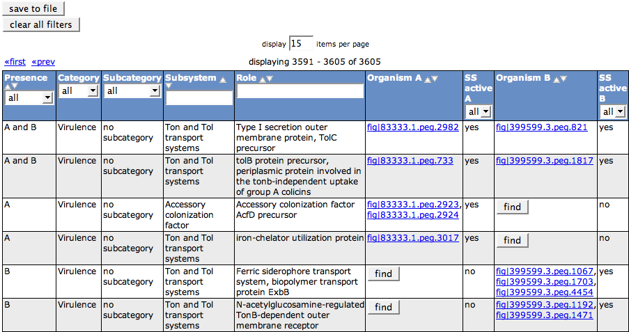Click find button in N-acetylglucosamine receptor row

coord(384,307)
